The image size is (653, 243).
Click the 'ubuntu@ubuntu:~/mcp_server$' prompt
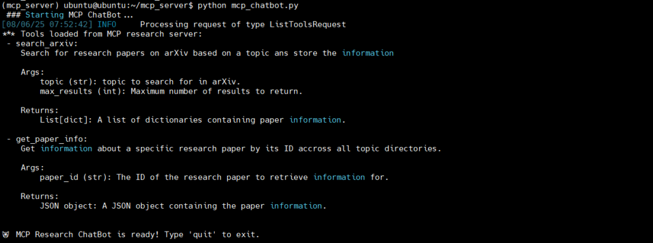click(x=128, y=6)
